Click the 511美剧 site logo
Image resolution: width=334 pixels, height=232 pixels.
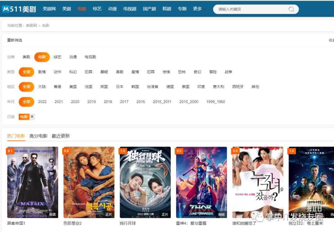click(x=19, y=9)
